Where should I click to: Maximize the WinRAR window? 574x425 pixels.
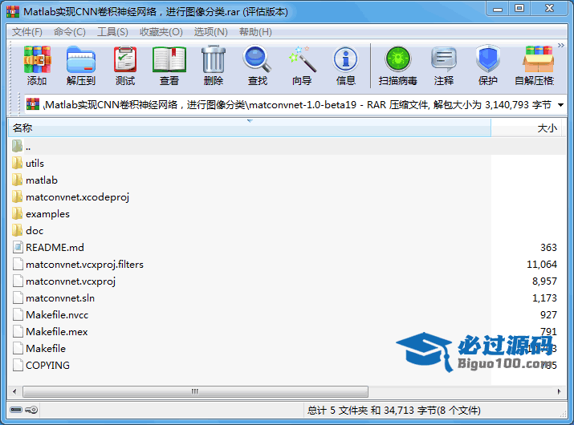tap(519, 9)
